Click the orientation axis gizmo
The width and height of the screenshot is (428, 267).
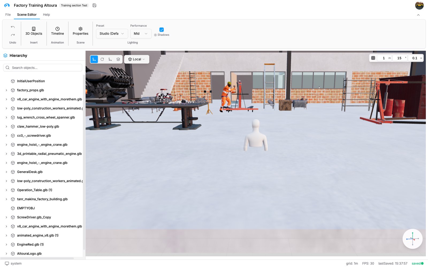(412, 239)
